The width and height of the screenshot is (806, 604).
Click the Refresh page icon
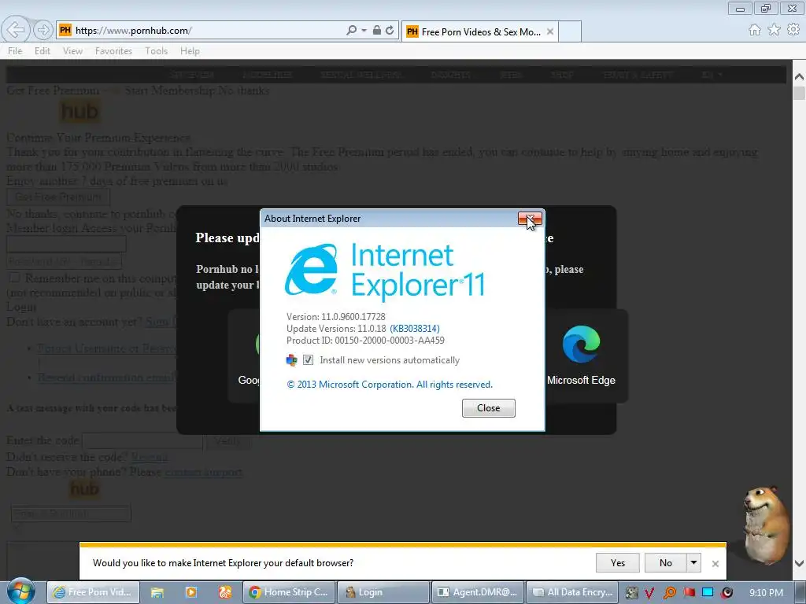[390, 31]
